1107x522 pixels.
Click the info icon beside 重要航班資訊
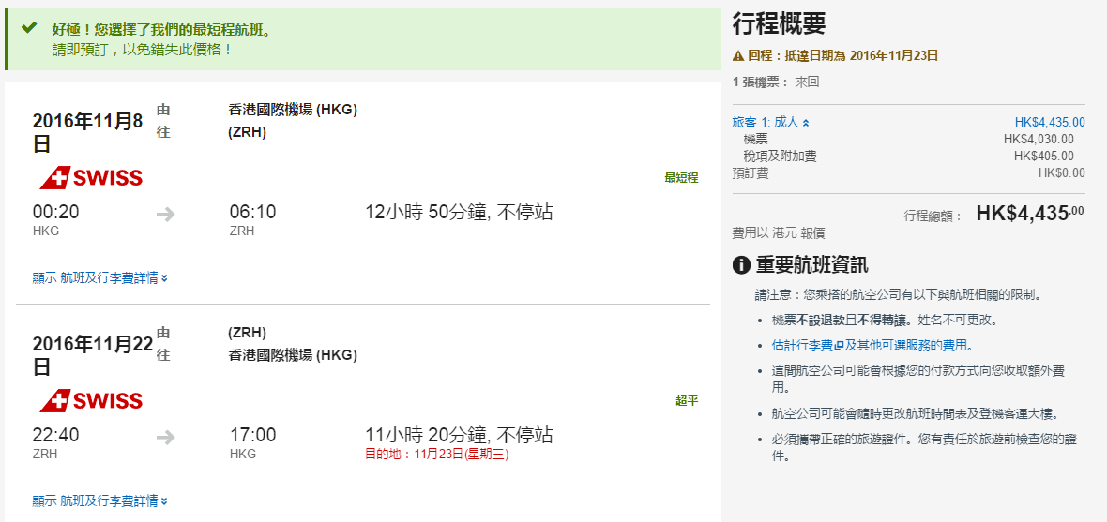pos(741,265)
